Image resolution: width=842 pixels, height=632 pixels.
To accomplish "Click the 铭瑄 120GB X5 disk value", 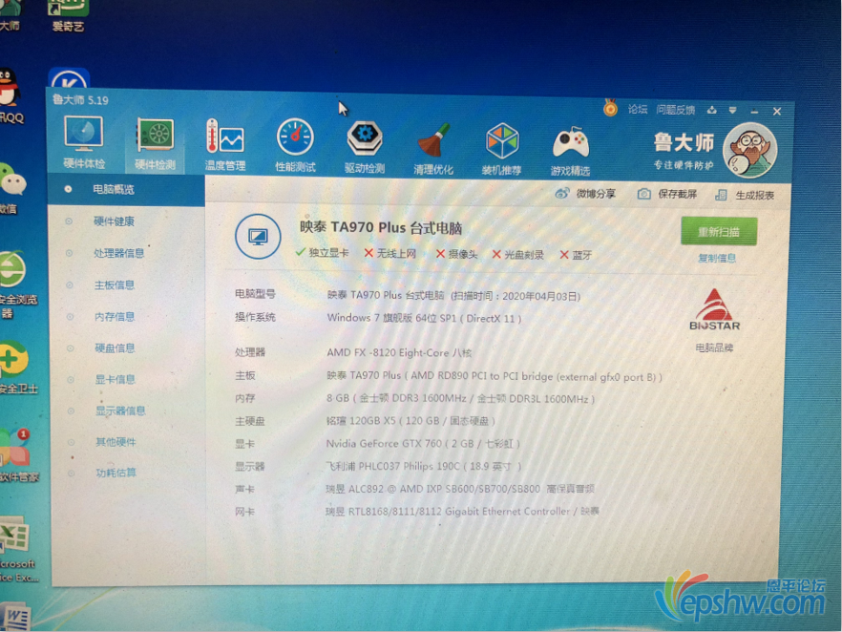I will coord(410,420).
